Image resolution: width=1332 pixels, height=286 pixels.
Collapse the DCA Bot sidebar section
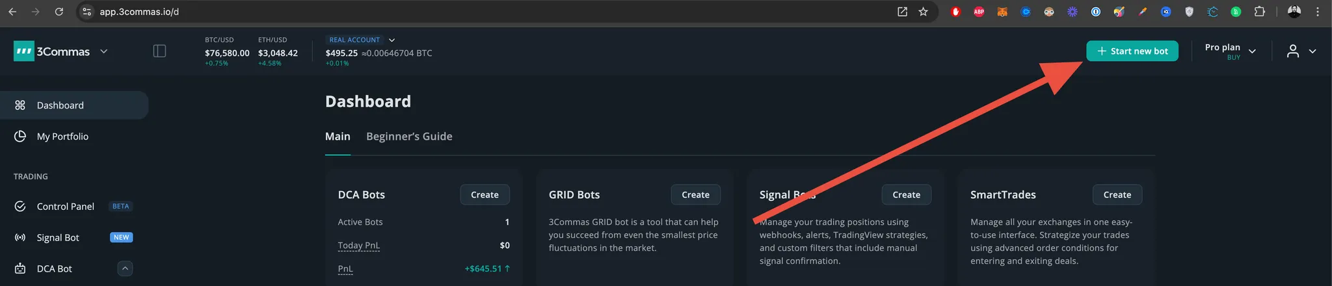click(126, 268)
